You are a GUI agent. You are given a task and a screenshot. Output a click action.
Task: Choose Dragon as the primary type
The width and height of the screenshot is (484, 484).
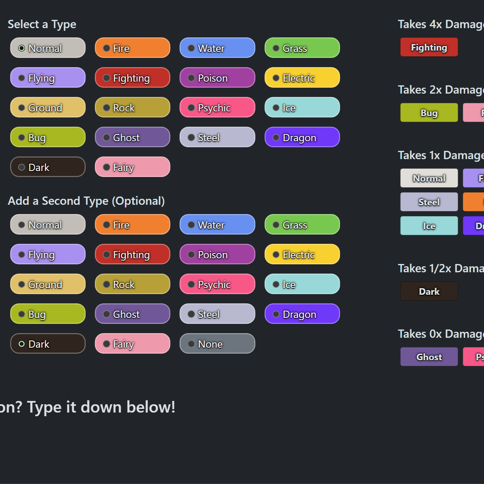[302, 137]
